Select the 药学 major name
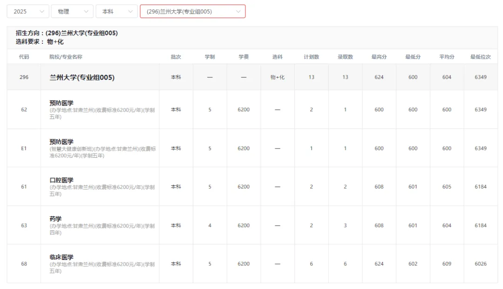 point(55,219)
